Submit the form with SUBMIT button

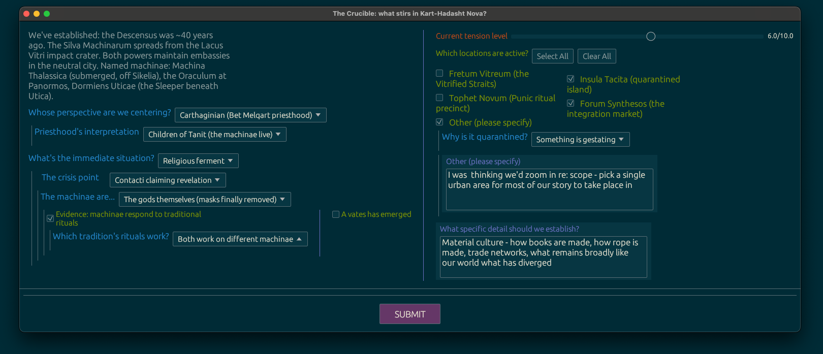(409, 314)
